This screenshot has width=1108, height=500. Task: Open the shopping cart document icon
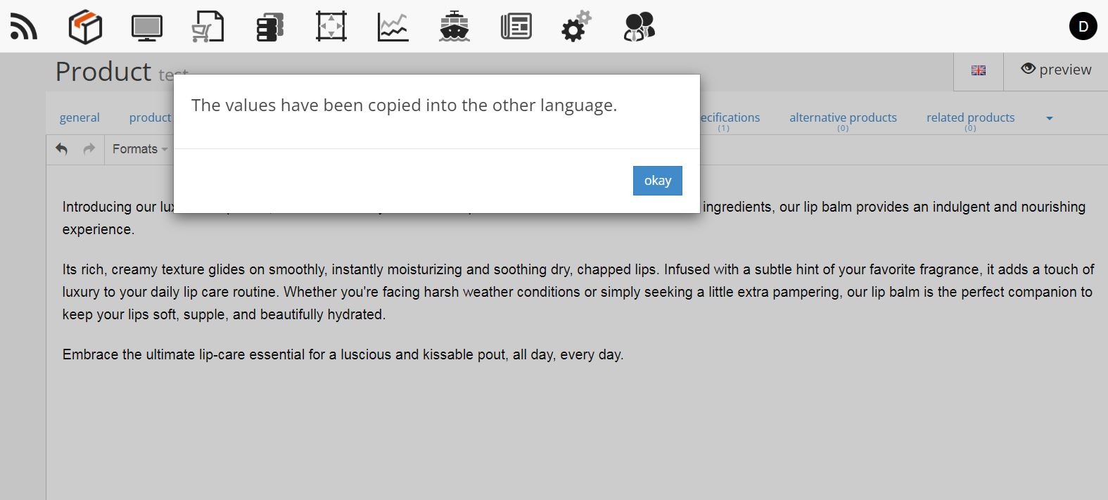[x=208, y=27]
